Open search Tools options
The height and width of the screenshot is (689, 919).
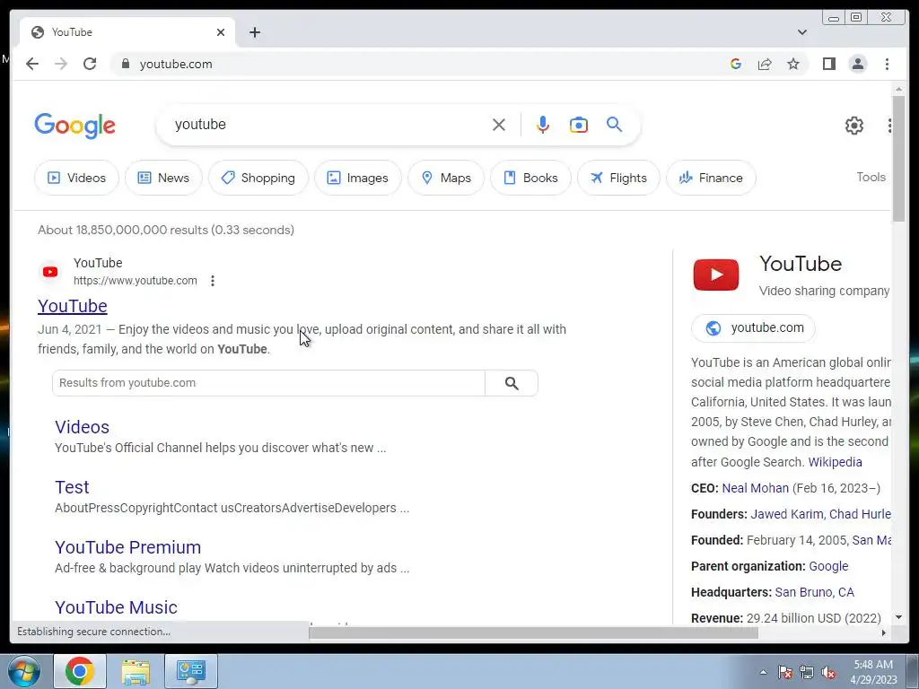tap(871, 177)
